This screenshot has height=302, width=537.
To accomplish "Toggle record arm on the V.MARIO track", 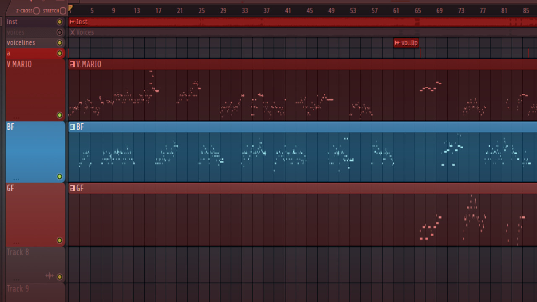I will pos(60,115).
